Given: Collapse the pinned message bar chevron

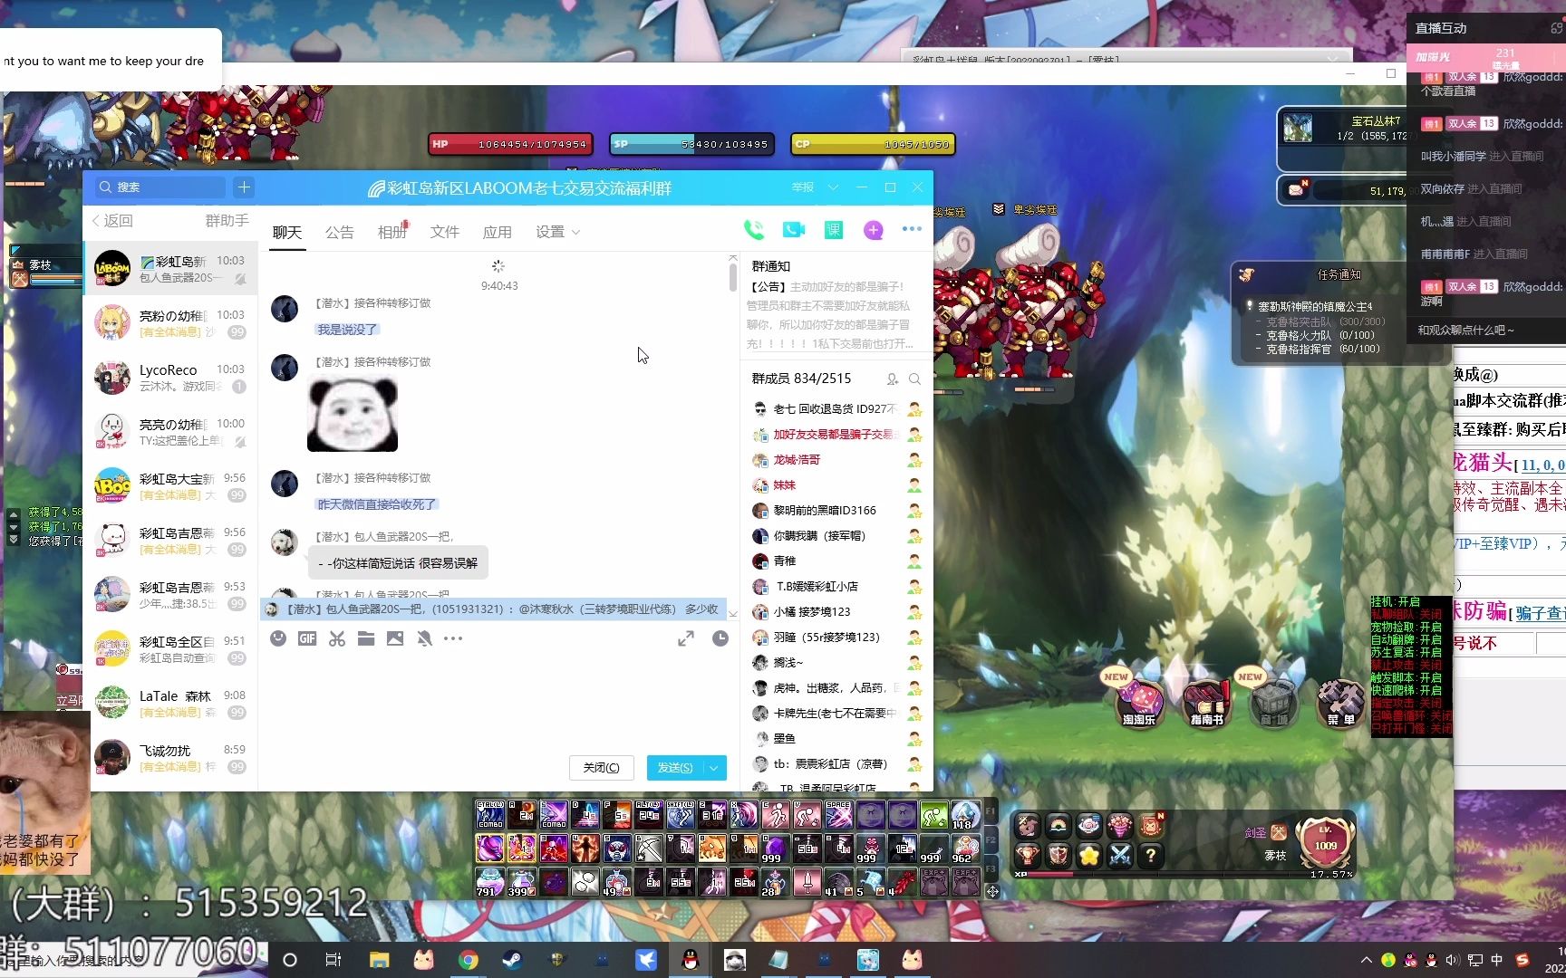Looking at the screenshot, I should tap(732, 613).
